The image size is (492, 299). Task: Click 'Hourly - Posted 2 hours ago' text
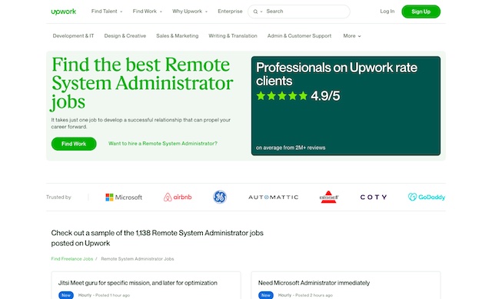(x=305, y=295)
